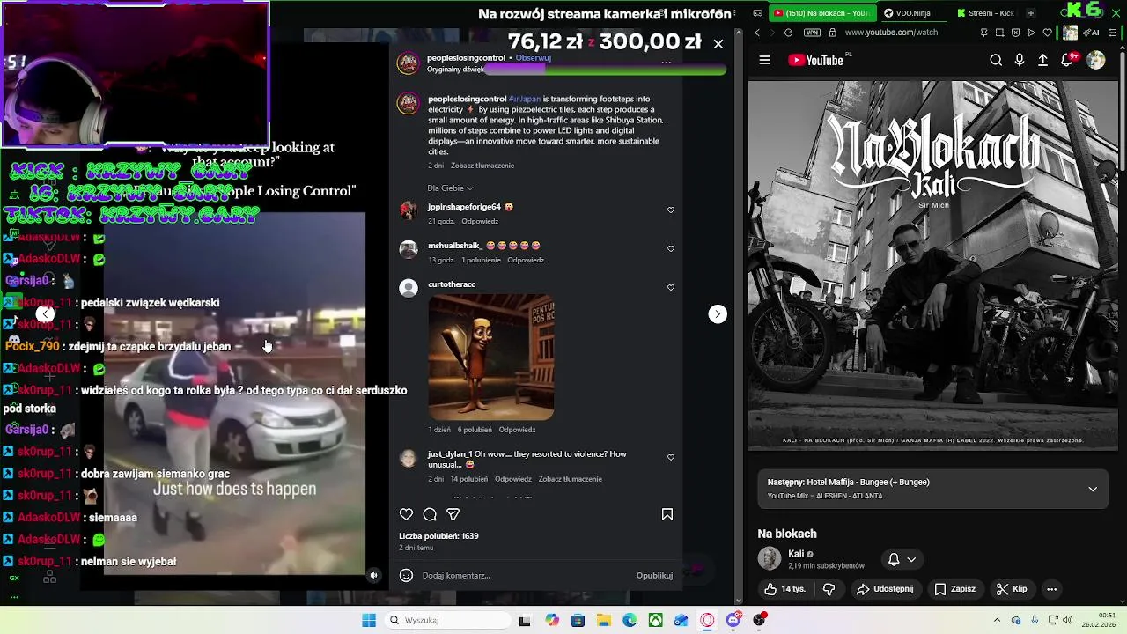Click Obserwuj follow link
This screenshot has height=634, width=1127.
coord(533,58)
